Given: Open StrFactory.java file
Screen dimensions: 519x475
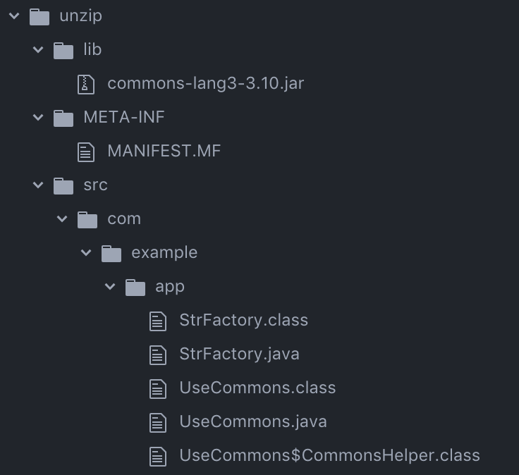Looking at the screenshot, I should [x=239, y=354].
